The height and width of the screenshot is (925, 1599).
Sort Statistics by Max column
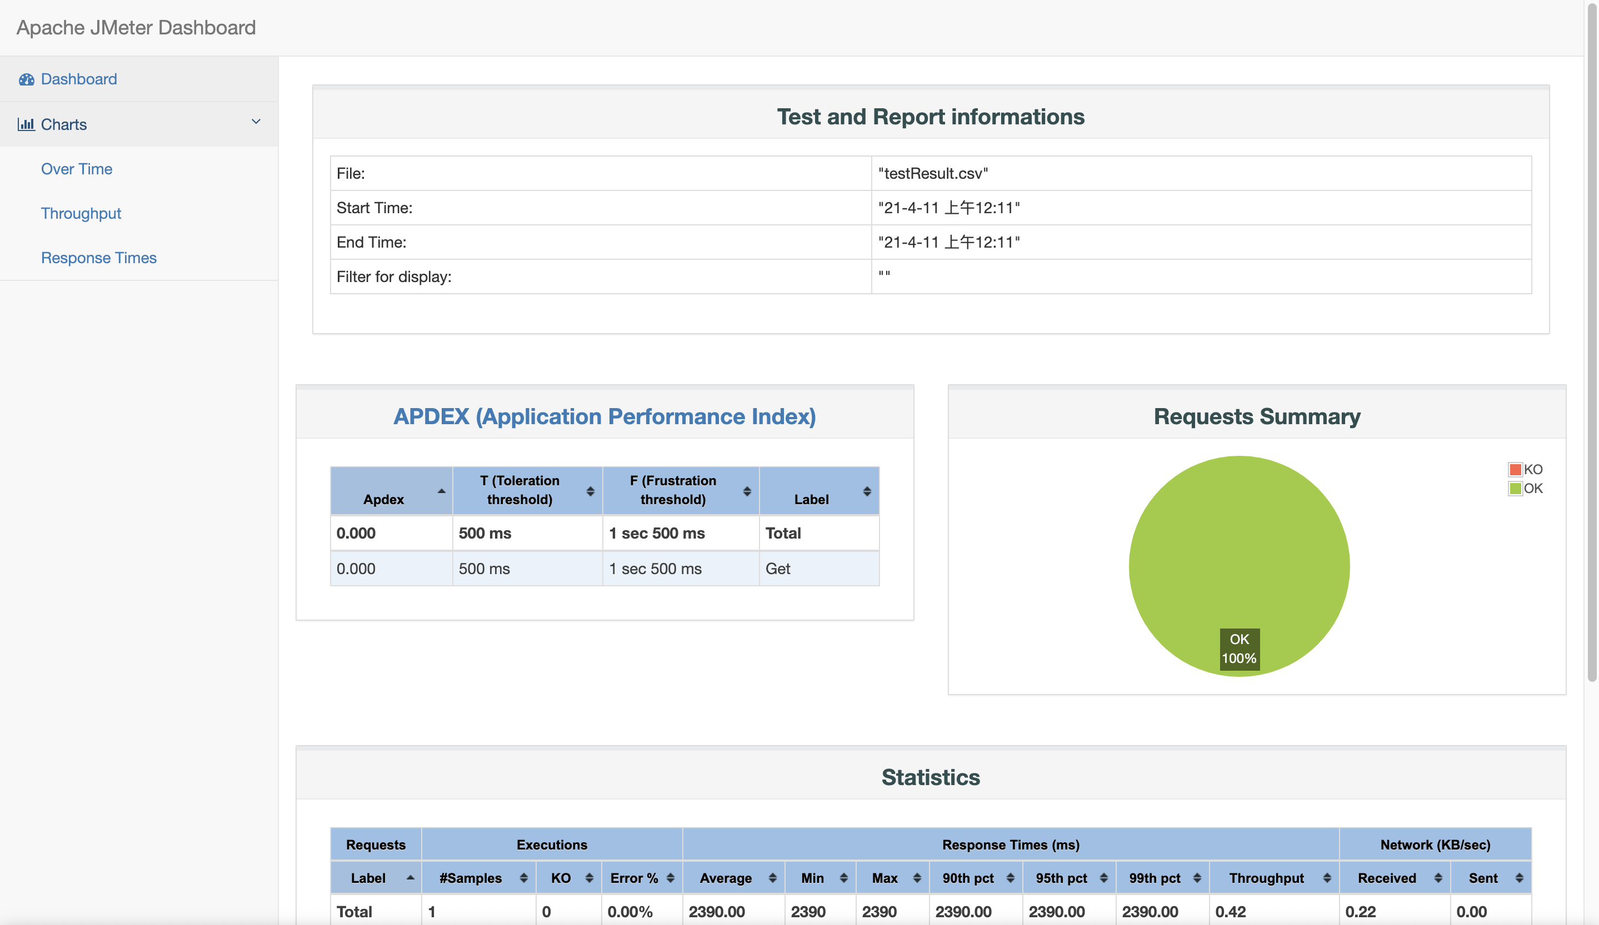892,878
